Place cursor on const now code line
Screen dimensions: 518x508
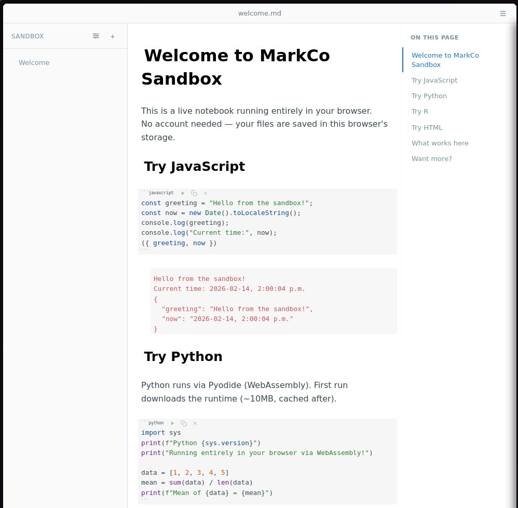coord(221,213)
